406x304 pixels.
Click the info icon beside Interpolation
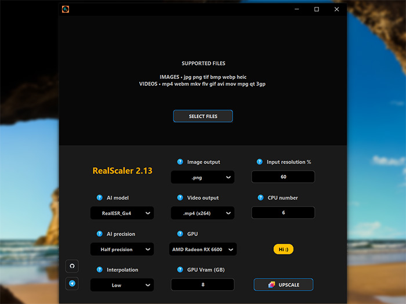(100, 270)
